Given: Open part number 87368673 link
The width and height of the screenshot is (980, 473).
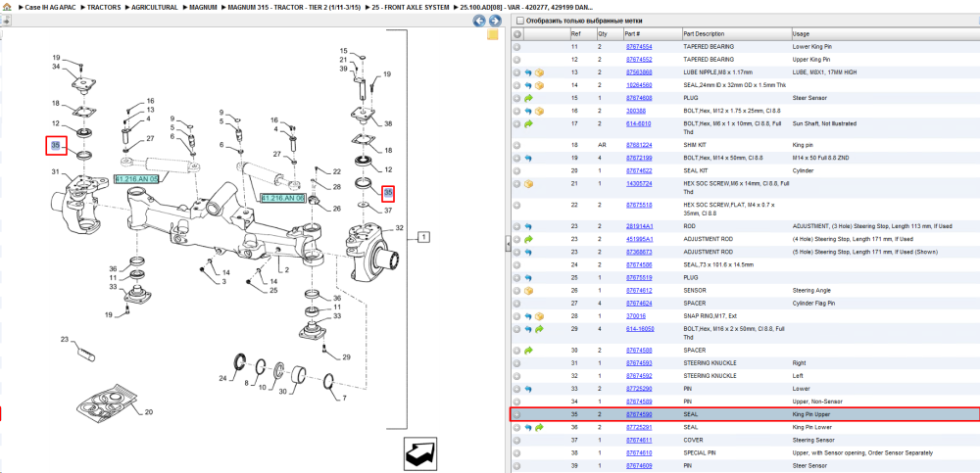Looking at the screenshot, I should (639, 252).
